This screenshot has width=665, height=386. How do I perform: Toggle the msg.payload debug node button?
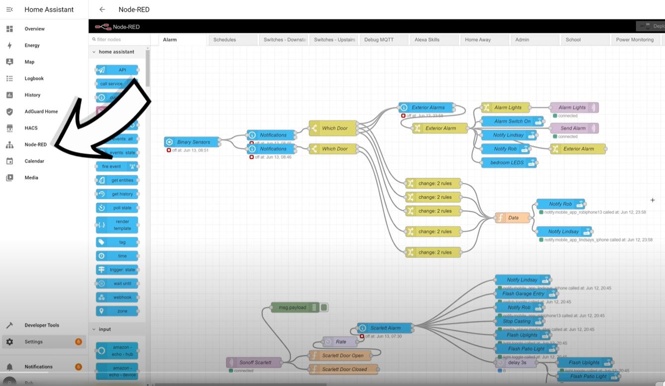(x=324, y=308)
